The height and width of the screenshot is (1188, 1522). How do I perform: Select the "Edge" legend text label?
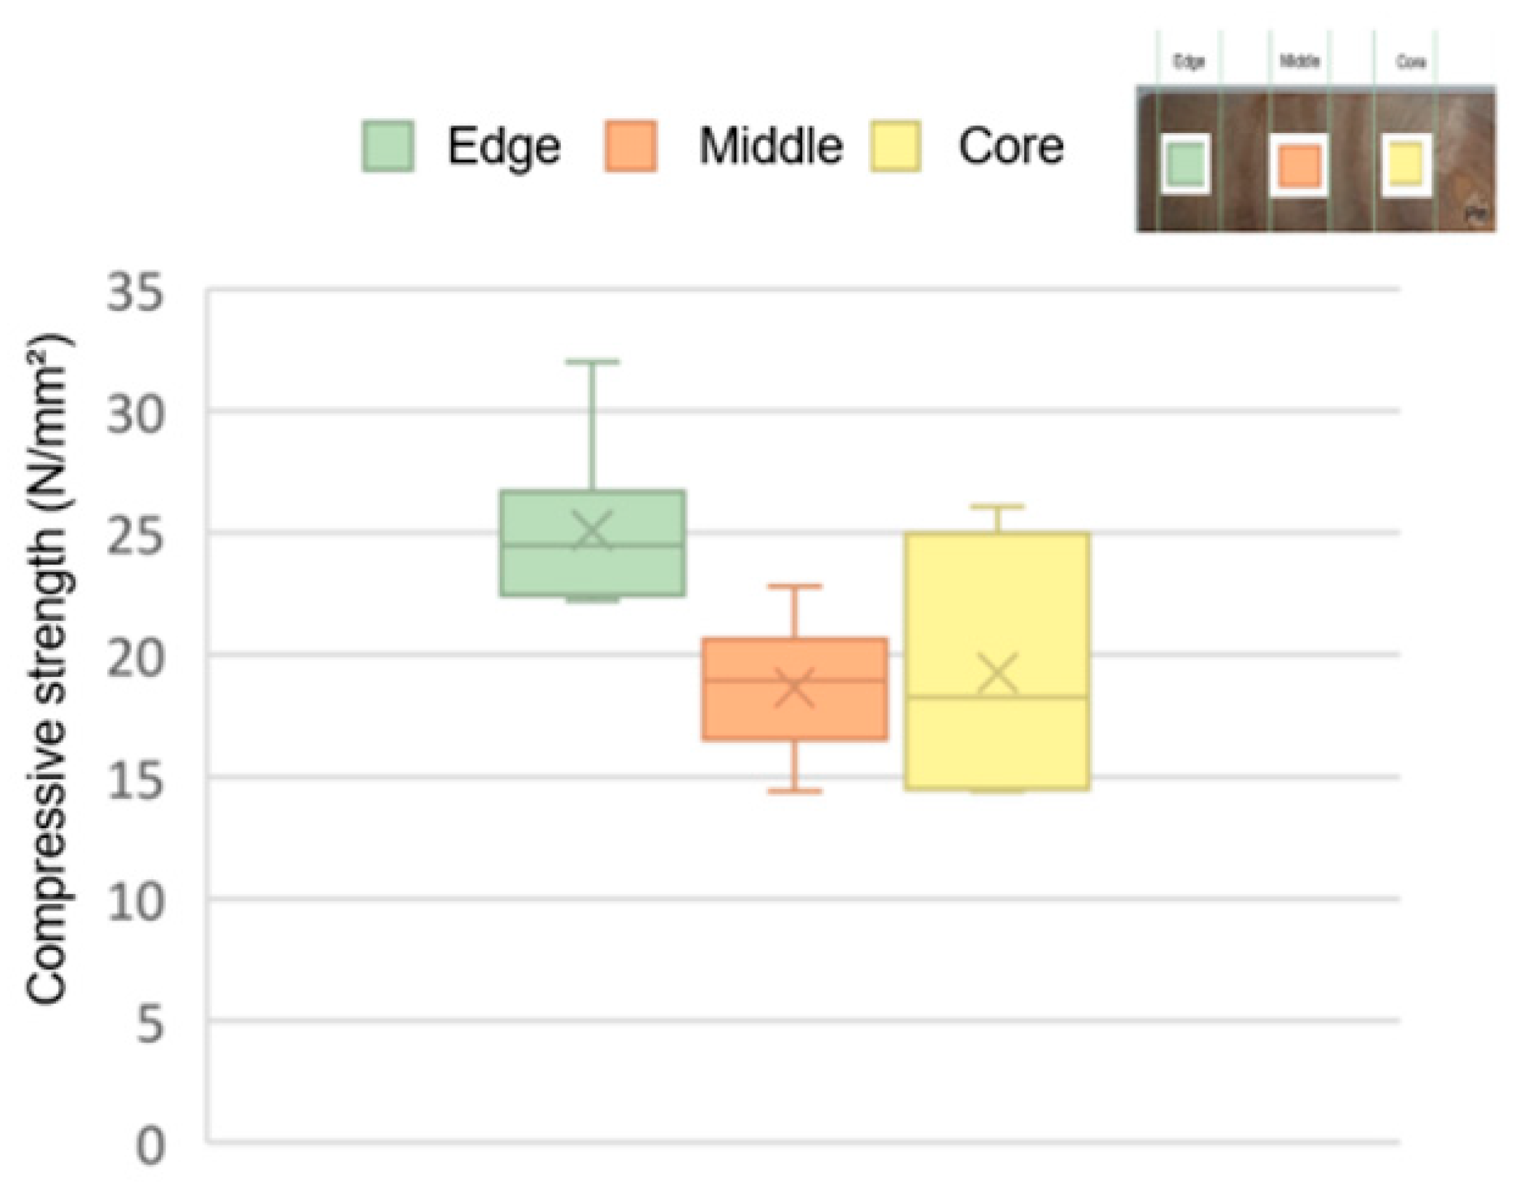[504, 147]
